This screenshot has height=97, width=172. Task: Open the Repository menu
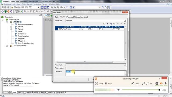point(7,4)
